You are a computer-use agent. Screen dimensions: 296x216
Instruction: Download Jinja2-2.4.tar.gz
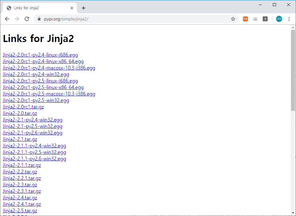click(x=20, y=198)
